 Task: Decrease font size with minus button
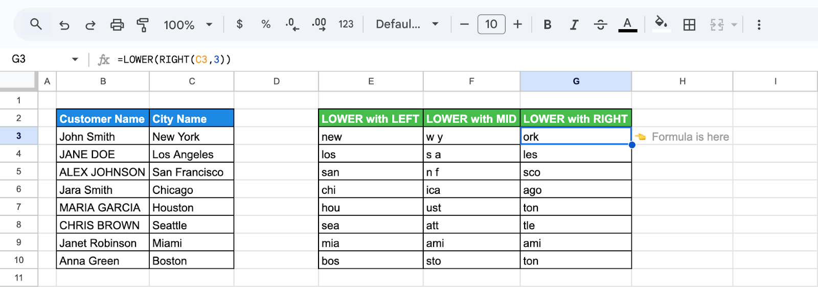pos(464,24)
